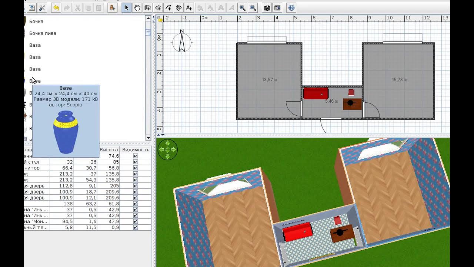Create photo with camera icon

267,7
